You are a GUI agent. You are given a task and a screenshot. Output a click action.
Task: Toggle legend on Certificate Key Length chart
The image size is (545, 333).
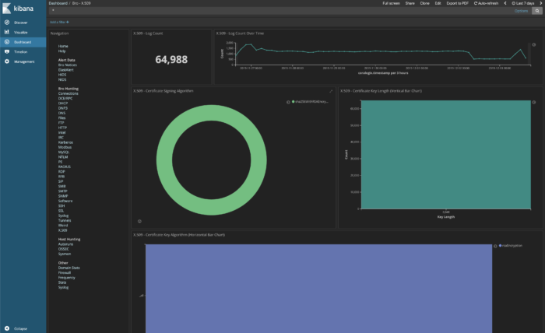click(534, 103)
